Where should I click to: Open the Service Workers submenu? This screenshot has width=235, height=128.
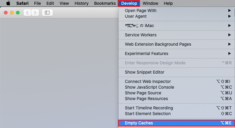point(177,35)
